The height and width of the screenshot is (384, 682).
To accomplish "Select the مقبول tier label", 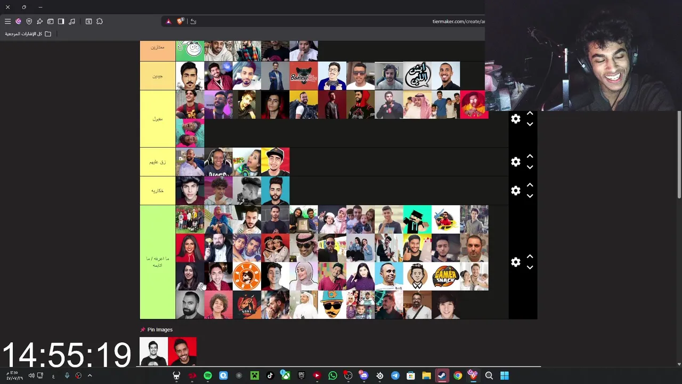I will click(x=157, y=119).
